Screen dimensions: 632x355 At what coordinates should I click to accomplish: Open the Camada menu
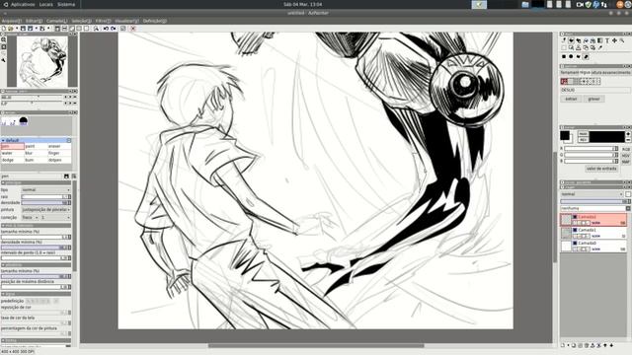[x=57, y=21]
